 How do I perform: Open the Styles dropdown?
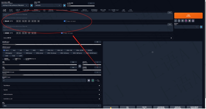click(x=187, y=27)
